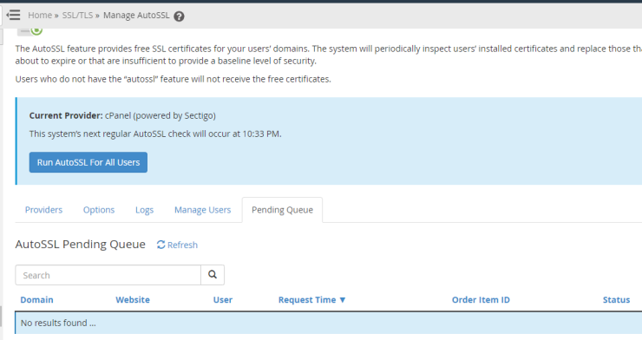Switch to the Providers tab

pos(43,210)
